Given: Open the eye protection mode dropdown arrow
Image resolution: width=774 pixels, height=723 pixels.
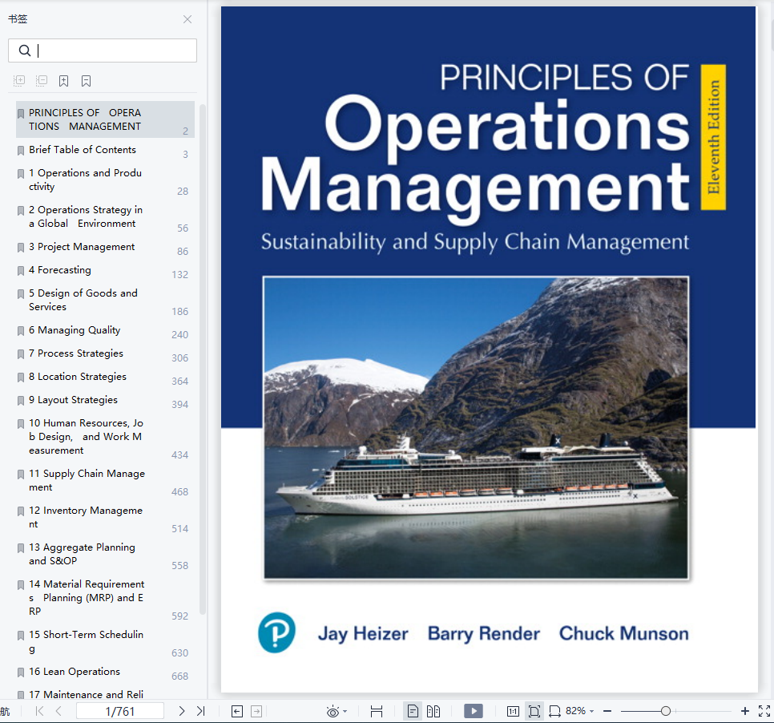Looking at the screenshot, I should (345, 711).
